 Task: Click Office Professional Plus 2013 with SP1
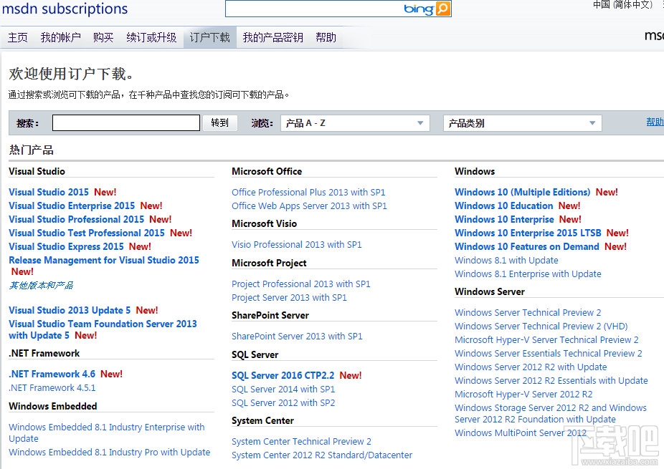pos(308,192)
